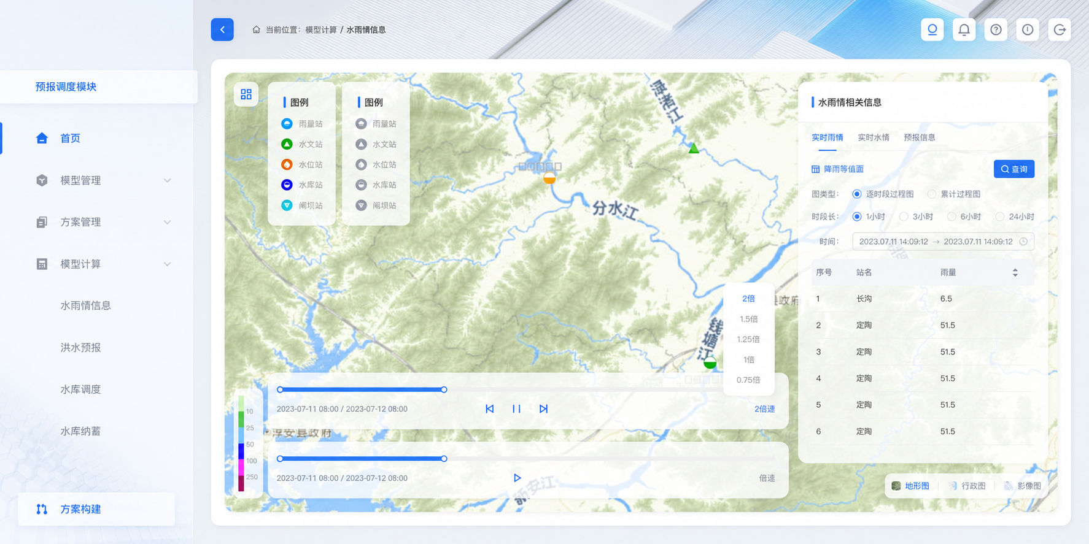1089x544 pixels.
Task: Click the time range input field
Action: (x=943, y=242)
